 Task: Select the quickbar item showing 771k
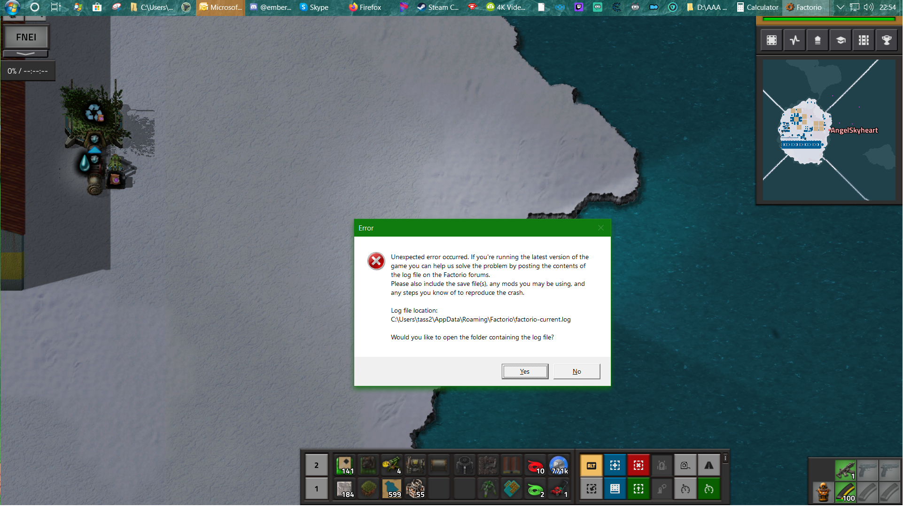[x=559, y=465]
